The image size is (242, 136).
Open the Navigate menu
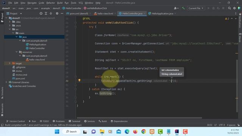pos(32,3)
